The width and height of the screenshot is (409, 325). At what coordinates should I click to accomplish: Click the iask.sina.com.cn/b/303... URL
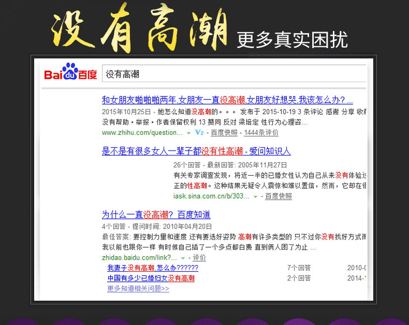pos(211,196)
